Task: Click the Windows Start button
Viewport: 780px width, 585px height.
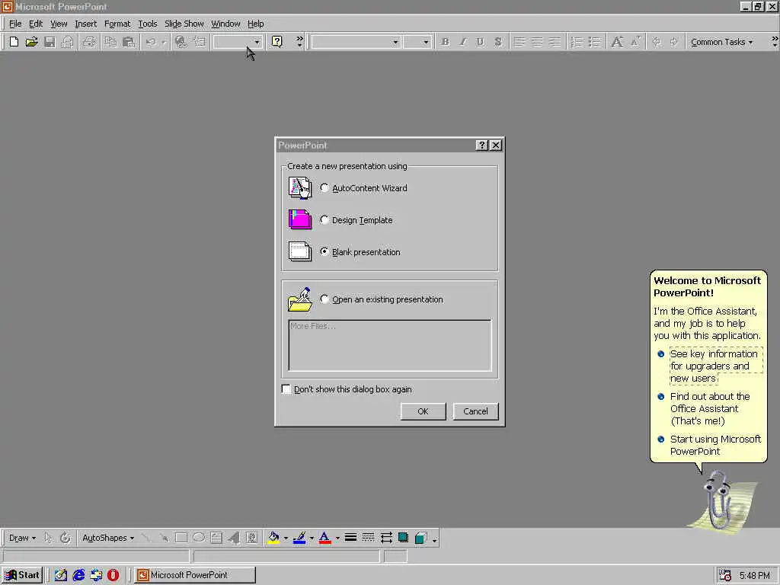Action: 22,575
